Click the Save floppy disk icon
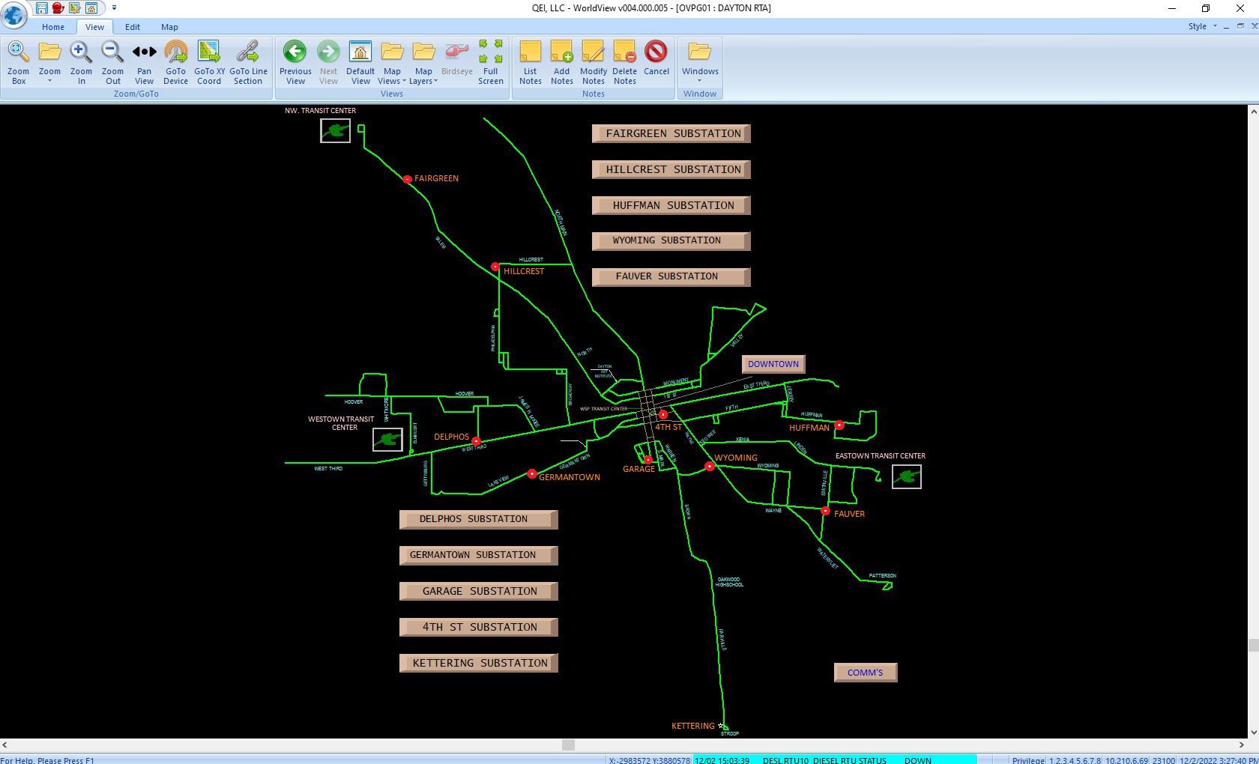Screen dimensions: 1259x764 click(x=42, y=8)
